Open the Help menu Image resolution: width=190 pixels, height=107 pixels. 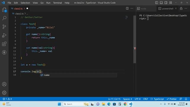67,3
